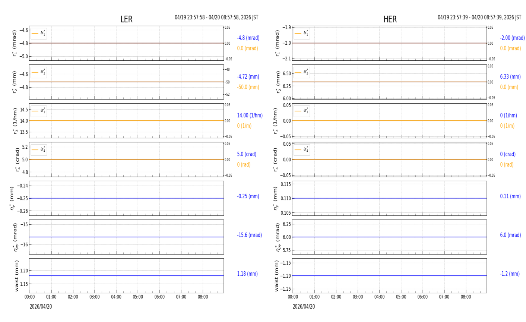Click the HER waist (mm) axis label
The width and height of the screenshot is (526, 322).
[276, 276]
